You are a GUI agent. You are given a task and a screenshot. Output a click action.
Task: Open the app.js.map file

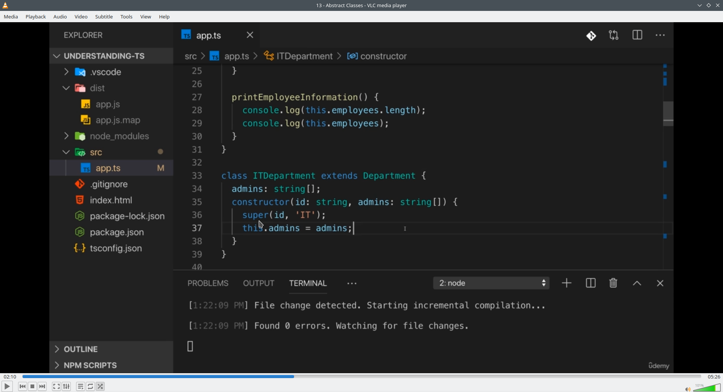[x=111, y=120]
